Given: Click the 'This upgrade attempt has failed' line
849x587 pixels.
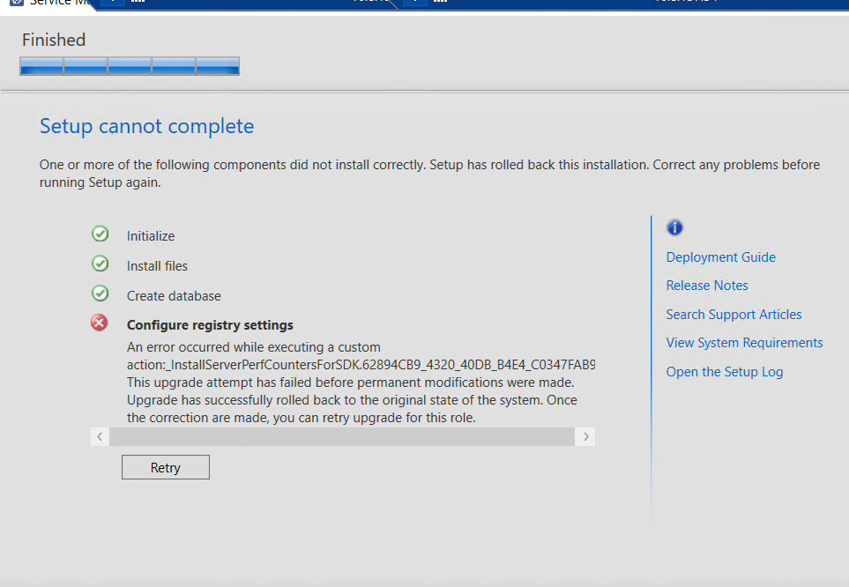Looking at the screenshot, I should [x=350, y=383].
